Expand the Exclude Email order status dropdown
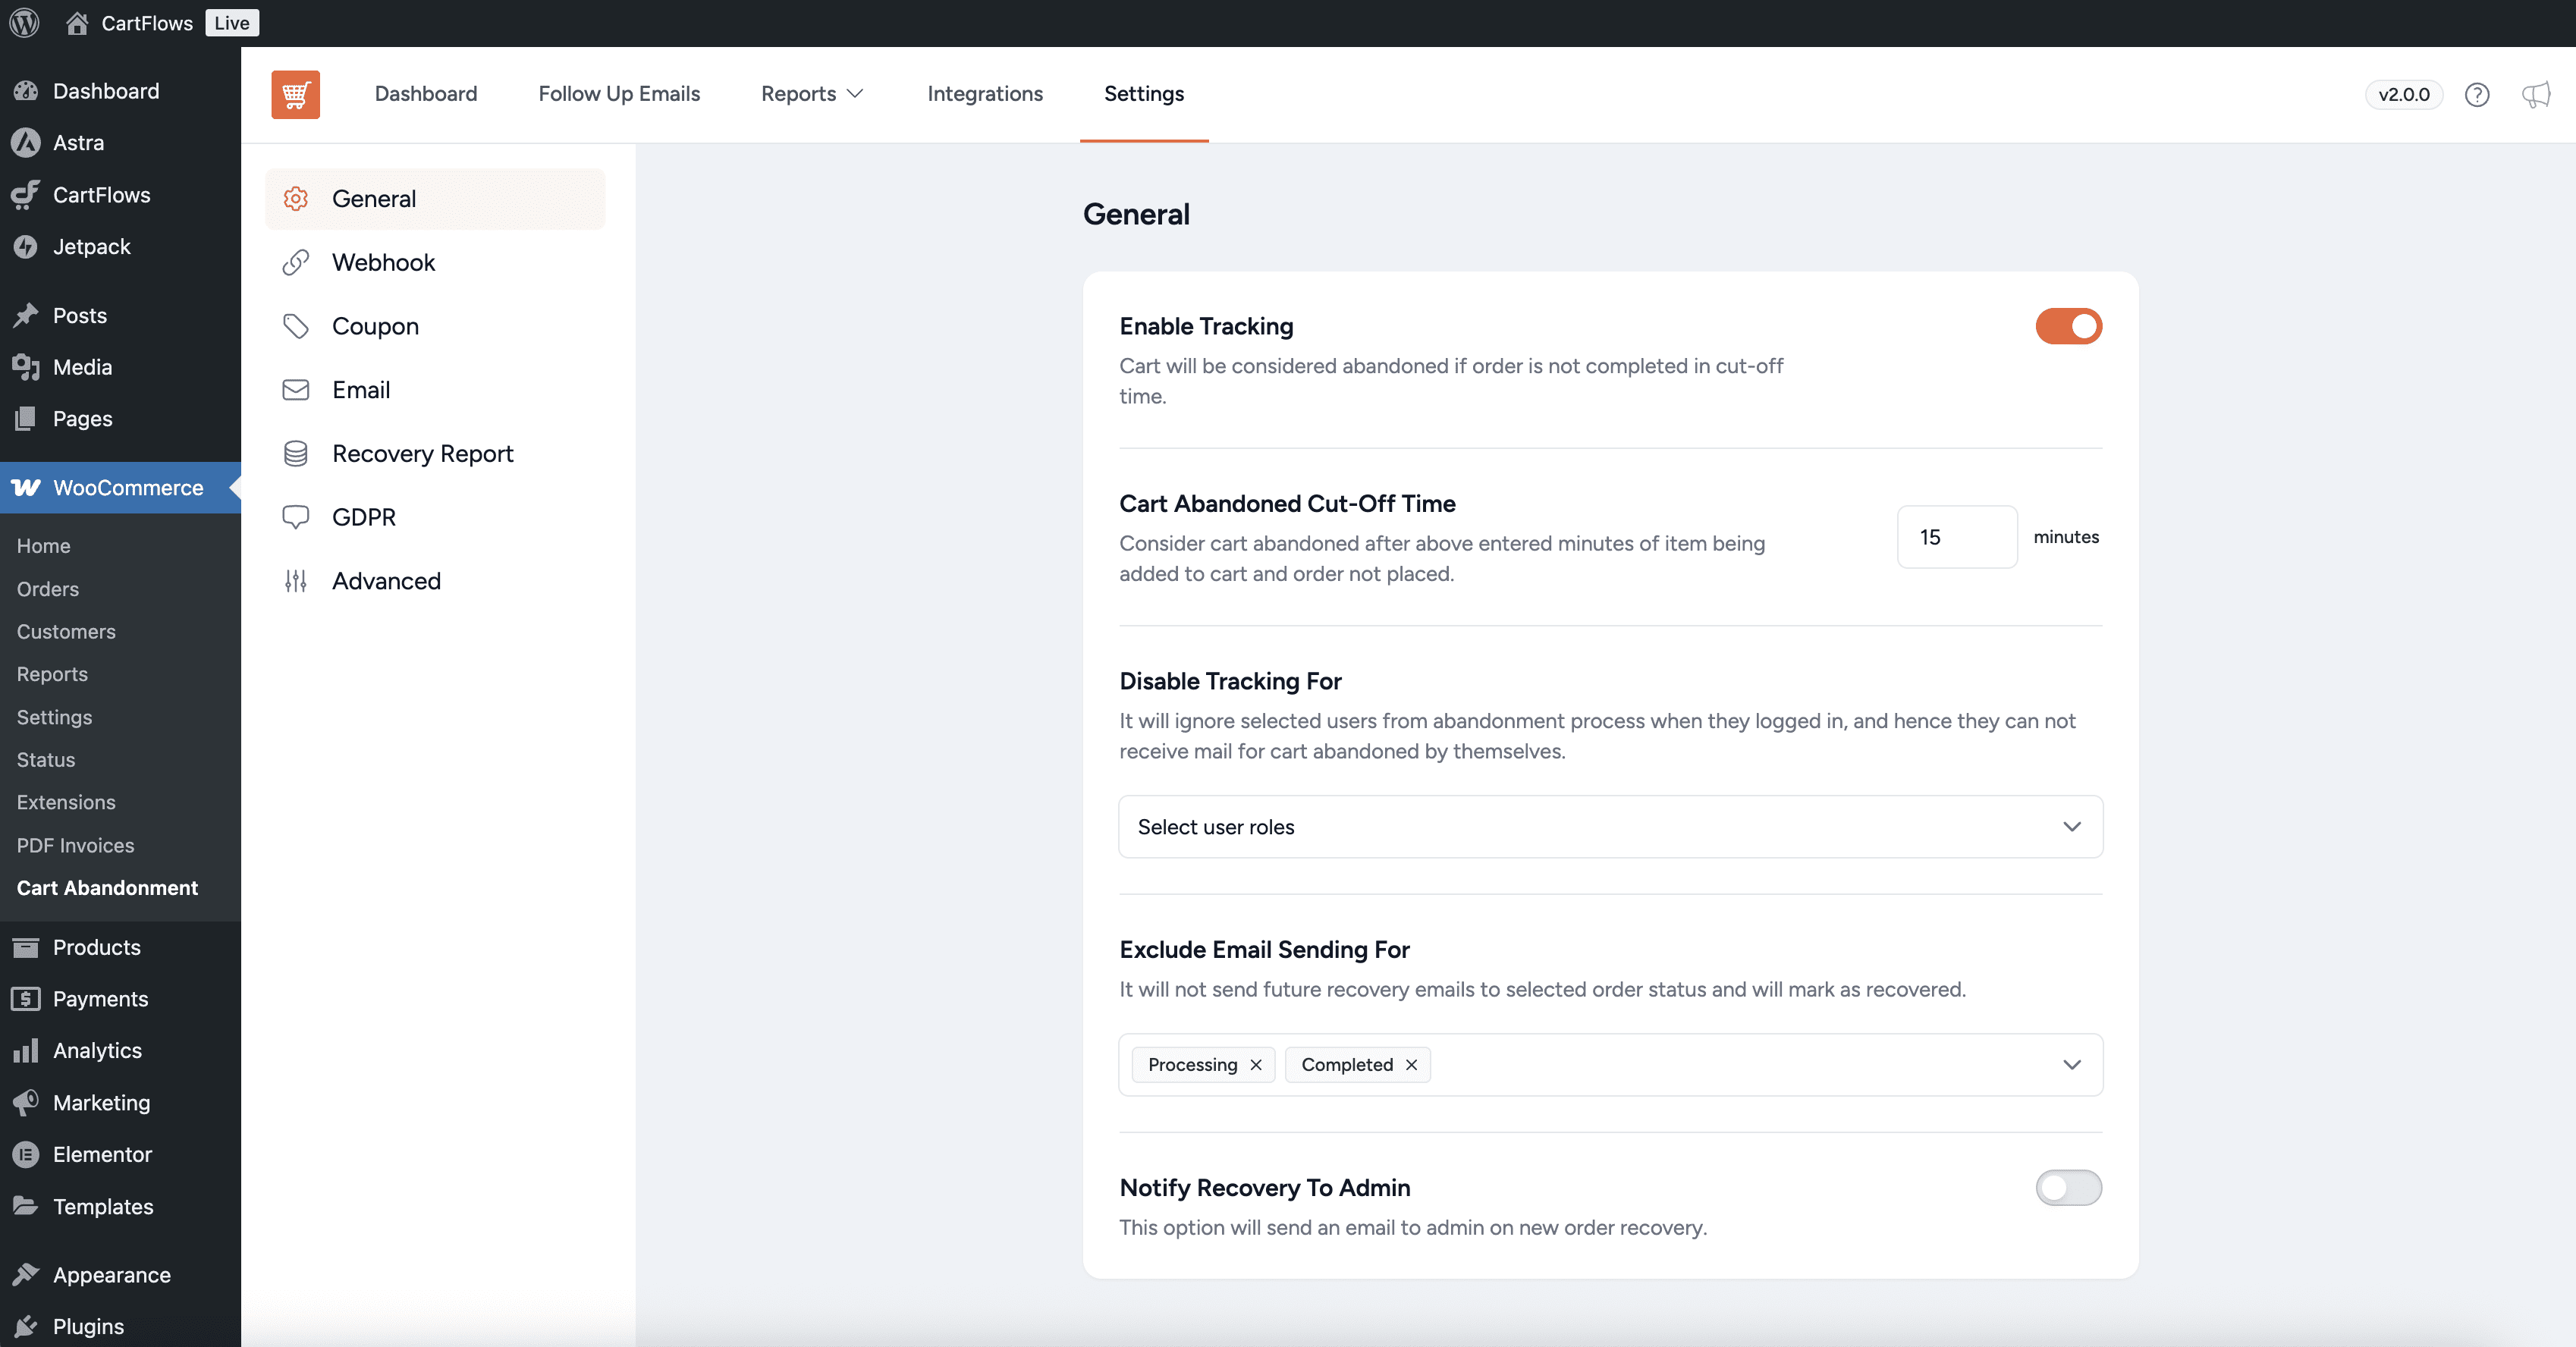The image size is (2576, 1347). [x=2071, y=1064]
